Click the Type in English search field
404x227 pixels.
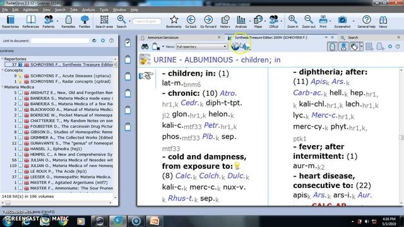click(147, 21)
